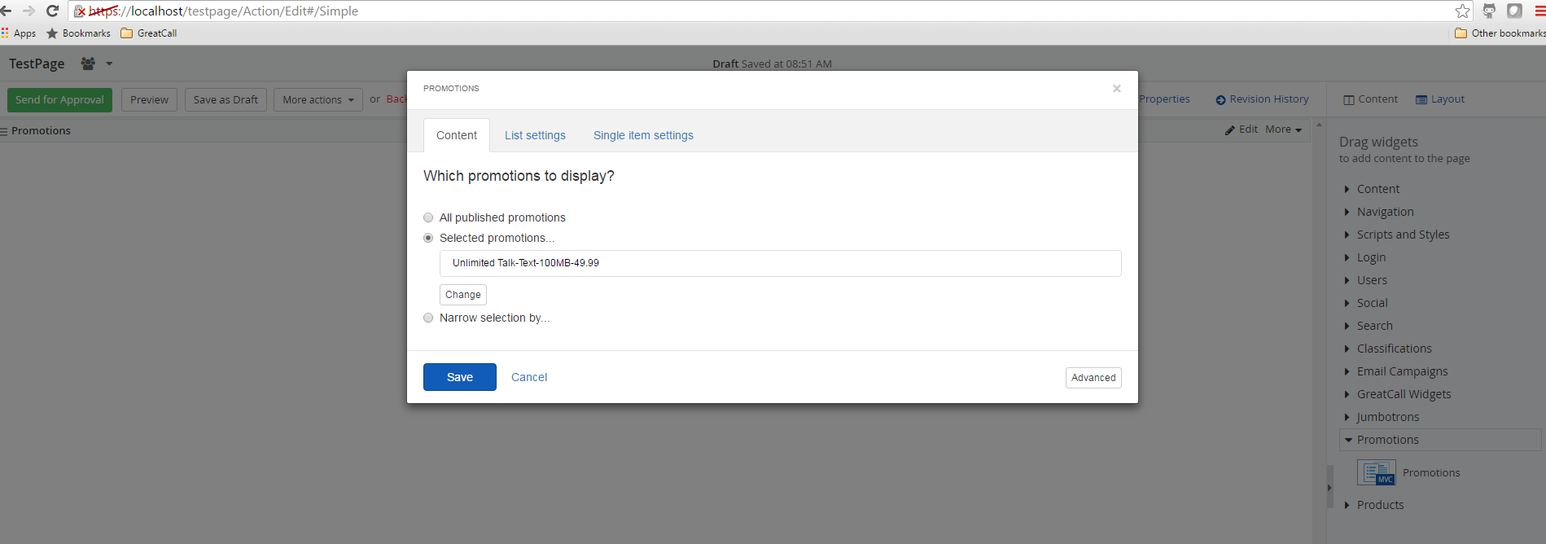Click the Cancel link
1546x544 pixels.
pos(529,377)
